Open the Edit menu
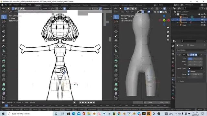The image size is (207, 116). point(10,5)
